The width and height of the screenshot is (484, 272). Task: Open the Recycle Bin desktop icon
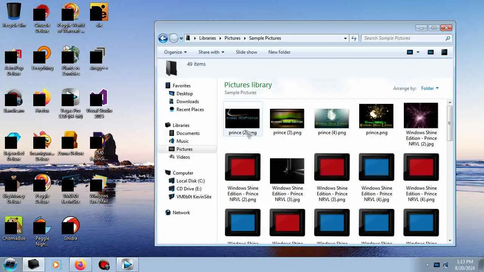pyautogui.click(x=14, y=15)
